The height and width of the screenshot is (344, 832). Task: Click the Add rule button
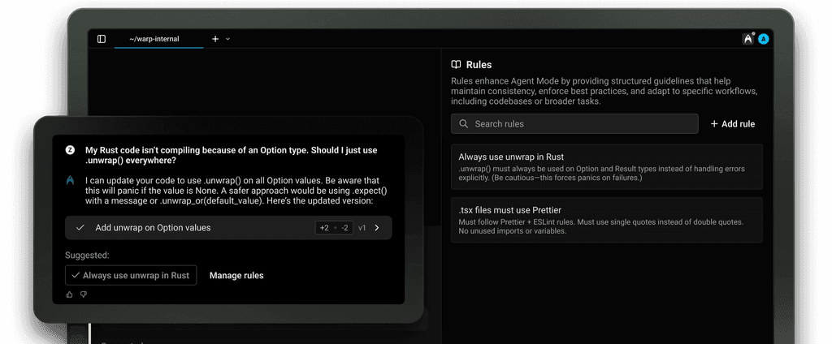coord(733,123)
